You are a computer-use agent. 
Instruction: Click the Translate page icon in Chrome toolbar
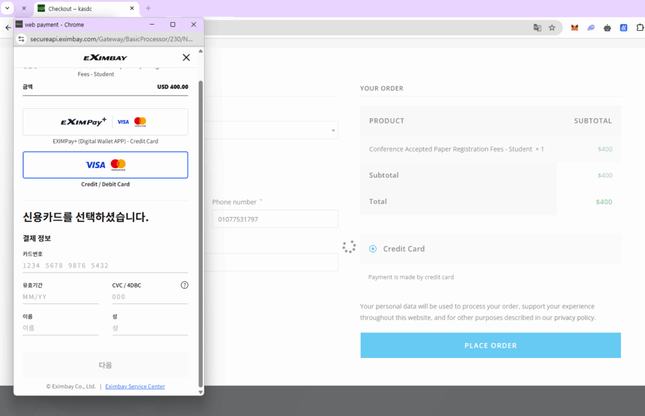click(x=537, y=28)
